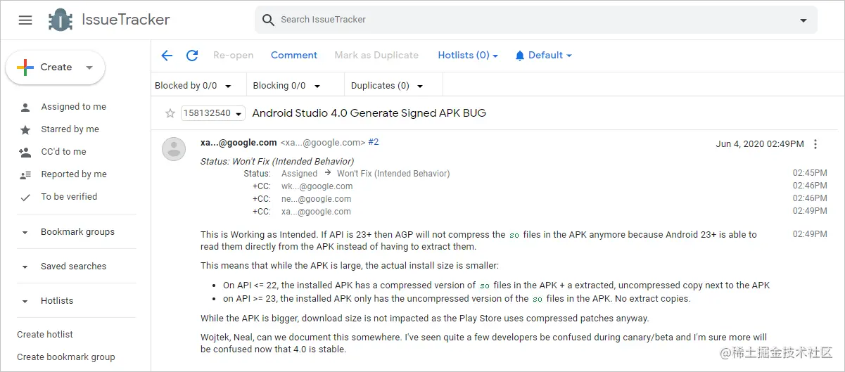
Task: Open the hamburger navigation menu
Action: click(25, 20)
